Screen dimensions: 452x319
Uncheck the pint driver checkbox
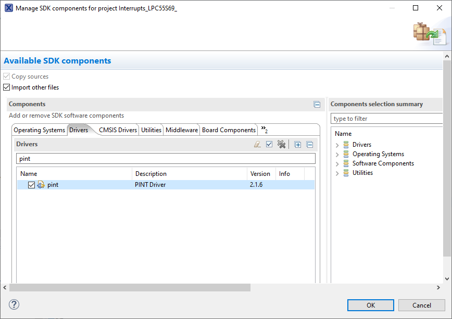coord(32,185)
